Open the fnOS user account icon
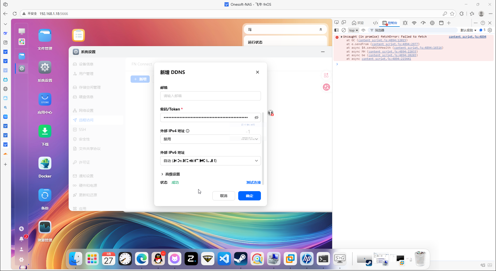 point(22,249)
